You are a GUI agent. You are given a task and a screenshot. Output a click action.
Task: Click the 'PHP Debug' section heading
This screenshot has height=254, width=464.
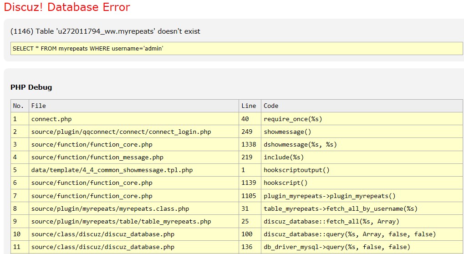coord(31,87)
